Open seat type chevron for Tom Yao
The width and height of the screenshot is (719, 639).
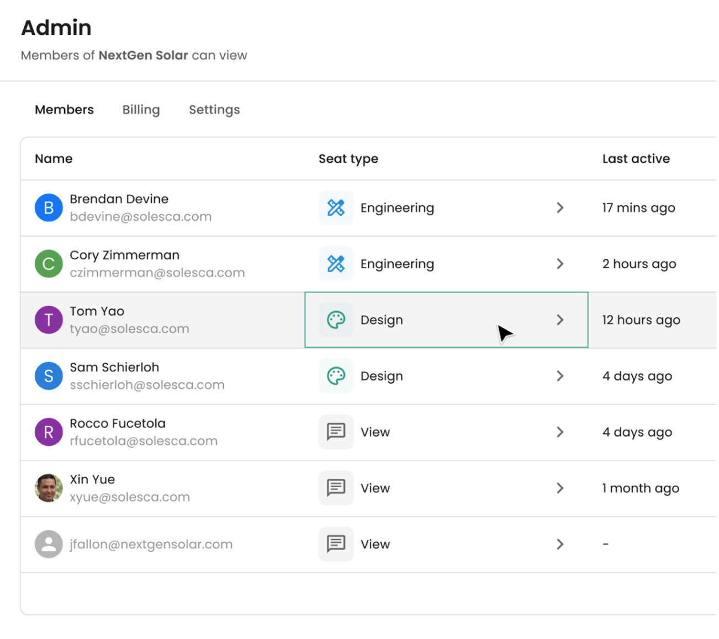(560, 320)
